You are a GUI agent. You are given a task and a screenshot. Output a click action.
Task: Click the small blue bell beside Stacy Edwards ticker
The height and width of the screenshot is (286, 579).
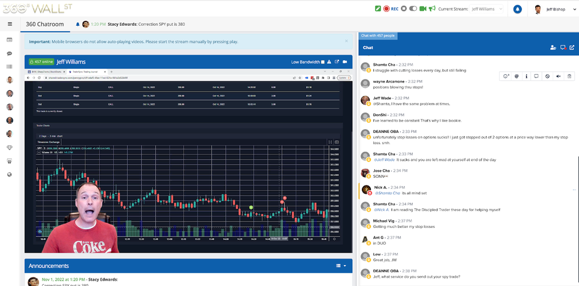pyautogui.click(x=77, y=25)
